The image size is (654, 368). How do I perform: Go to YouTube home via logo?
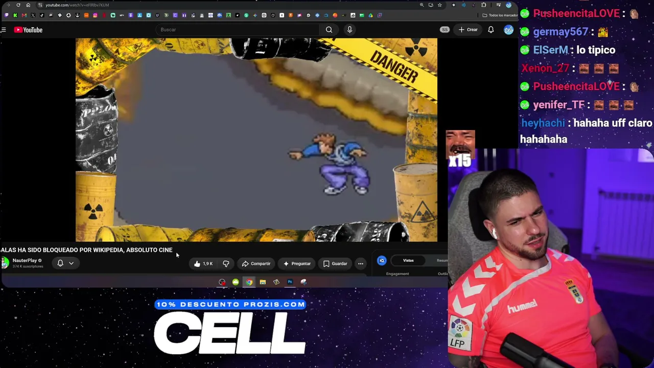(28, 30)
